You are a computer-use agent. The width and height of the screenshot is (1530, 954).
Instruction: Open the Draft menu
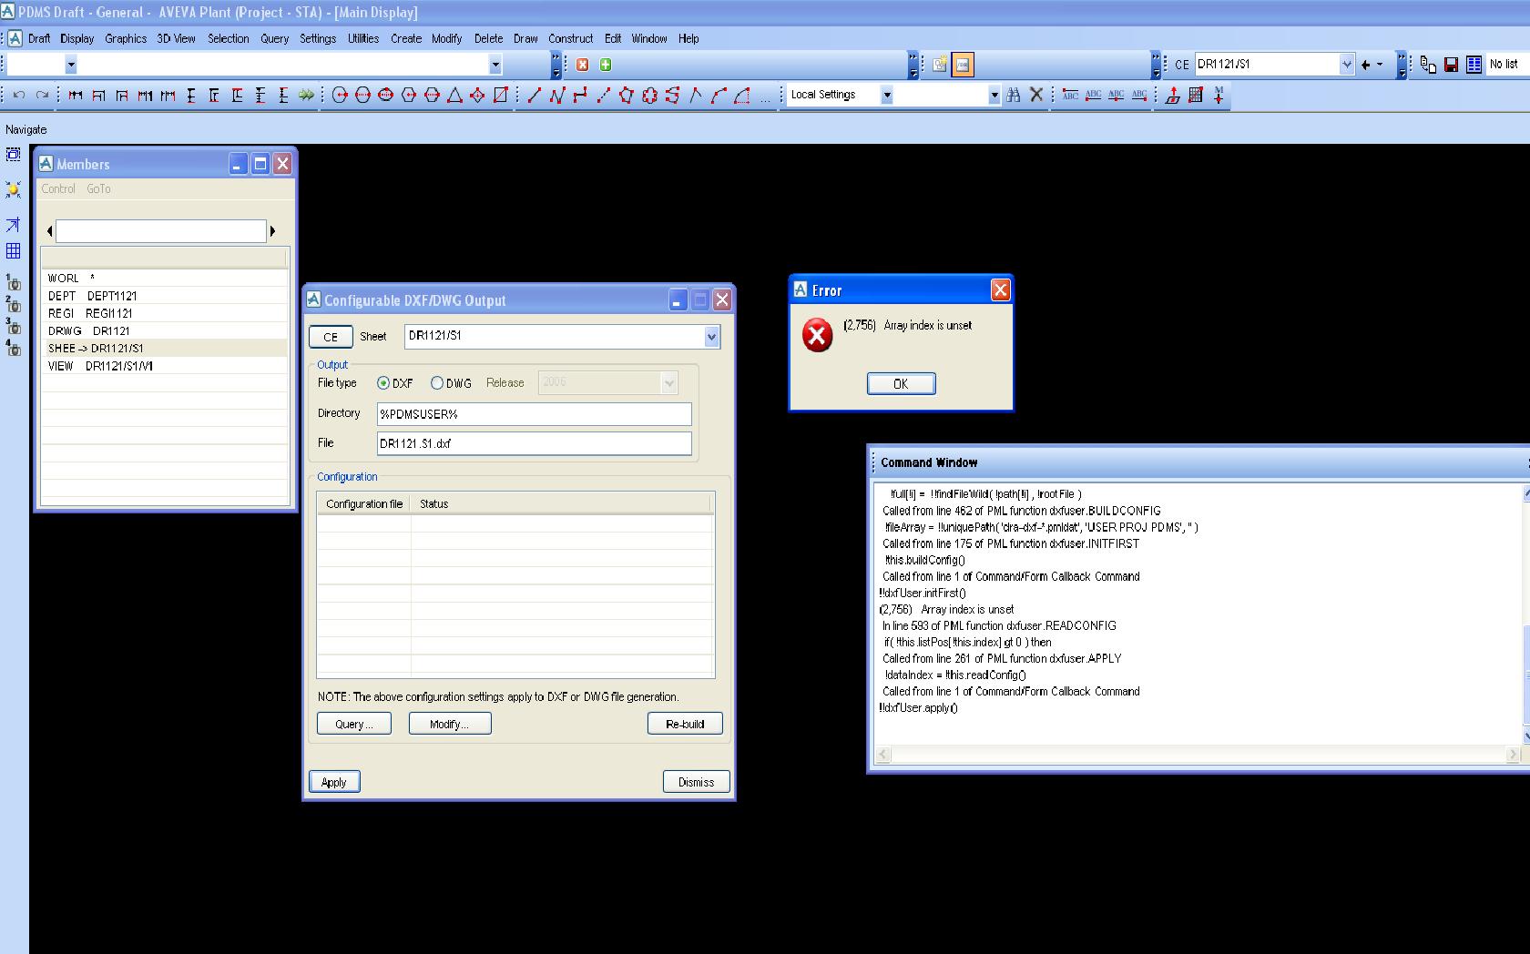[x=39, y=38]
